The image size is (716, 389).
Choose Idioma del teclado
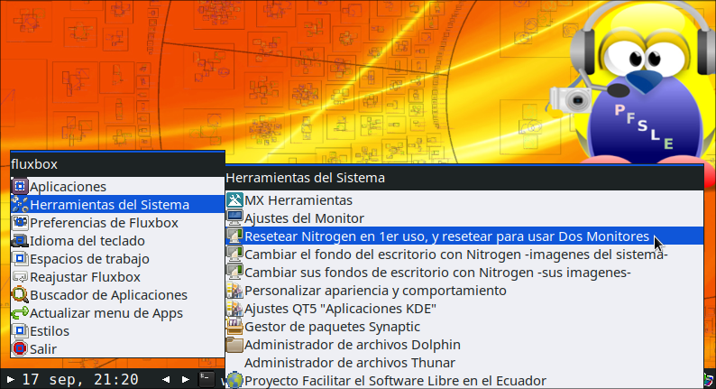118,240
